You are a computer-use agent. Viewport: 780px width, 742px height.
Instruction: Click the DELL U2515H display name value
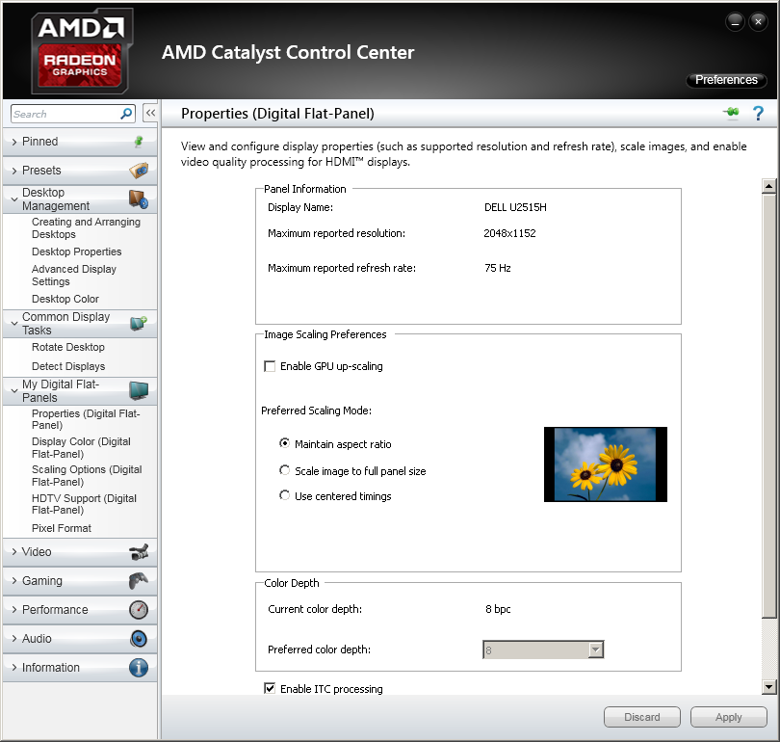pos(515,207)
